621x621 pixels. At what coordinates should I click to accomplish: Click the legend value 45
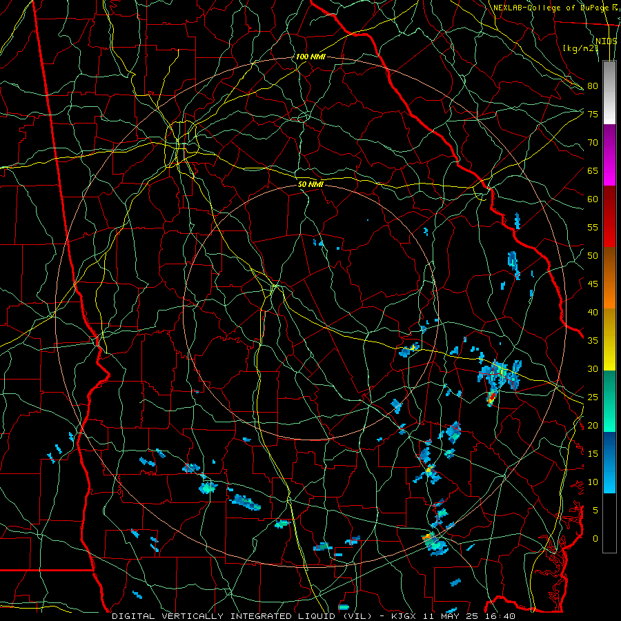coord(593,284)
